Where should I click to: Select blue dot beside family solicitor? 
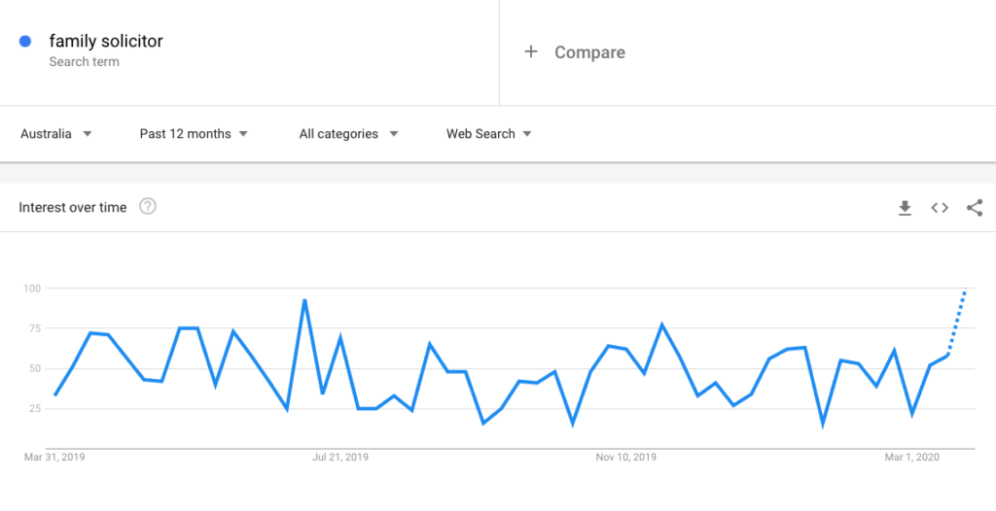[x=25, y=41]
